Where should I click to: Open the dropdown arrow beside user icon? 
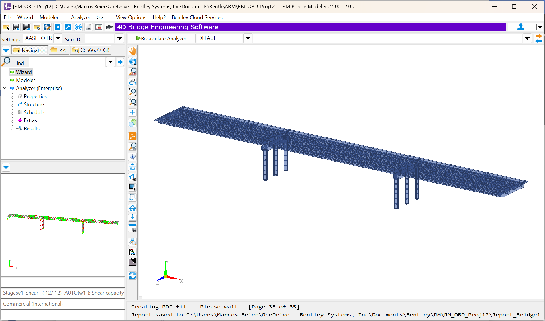coord(540,27)
